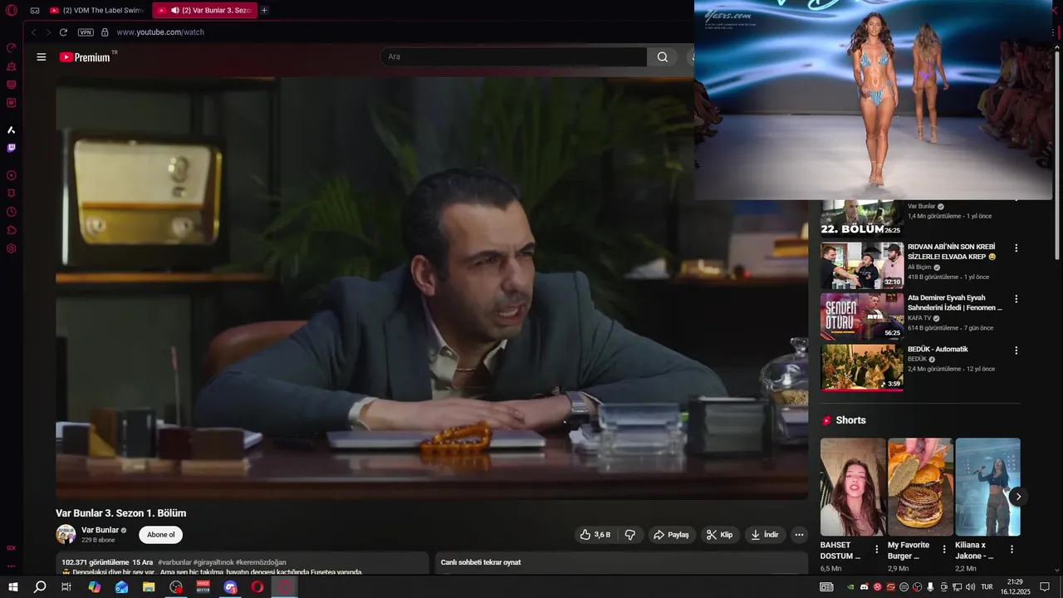
Task: Open Ata Demirer Eyvah Sahneleri thumbnail
Action: (x=862, y=316)
